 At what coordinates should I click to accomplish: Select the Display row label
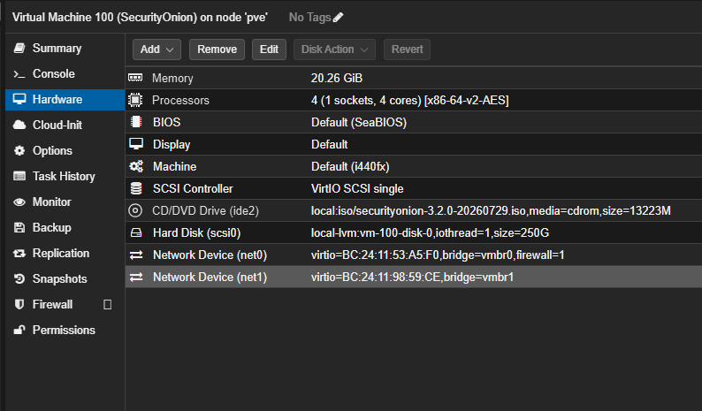click(172, 145)
